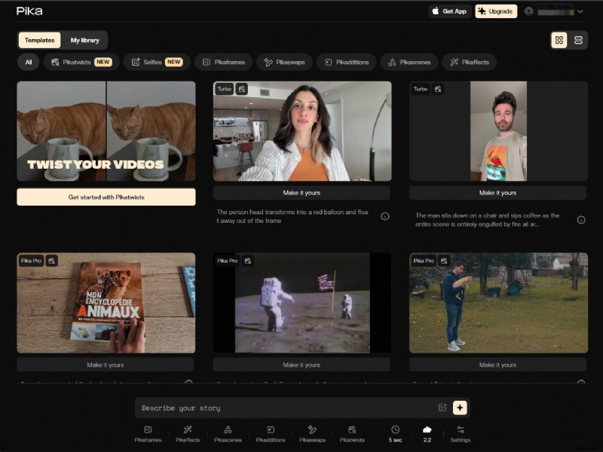Select the Pikaframes tool in bottom toolbar
The image size is (603, 452).
point(148,434)
